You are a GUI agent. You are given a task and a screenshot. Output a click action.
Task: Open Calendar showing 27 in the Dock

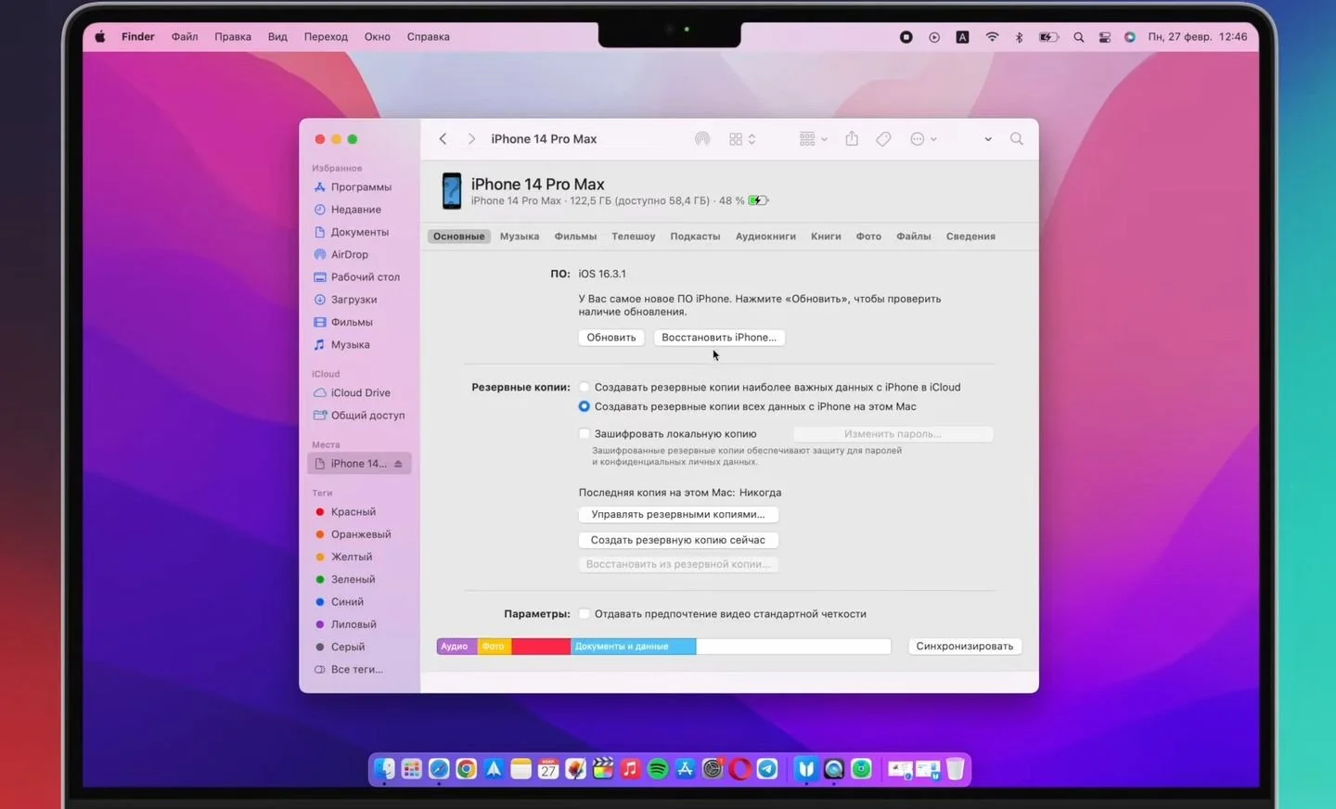pos(548,769)
